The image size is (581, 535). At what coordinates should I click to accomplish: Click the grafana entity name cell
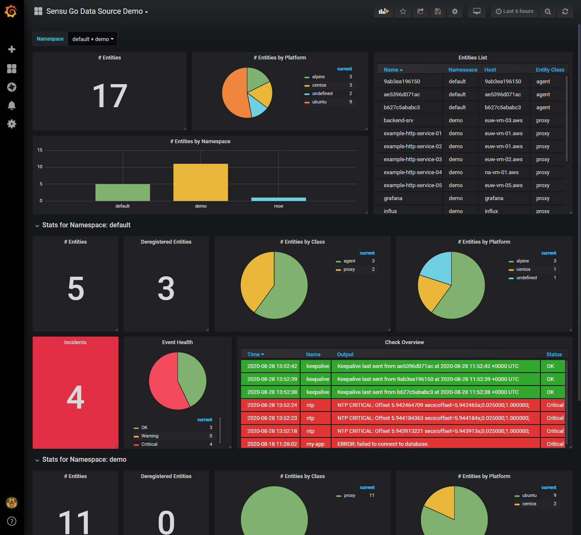tap(393, 198)
